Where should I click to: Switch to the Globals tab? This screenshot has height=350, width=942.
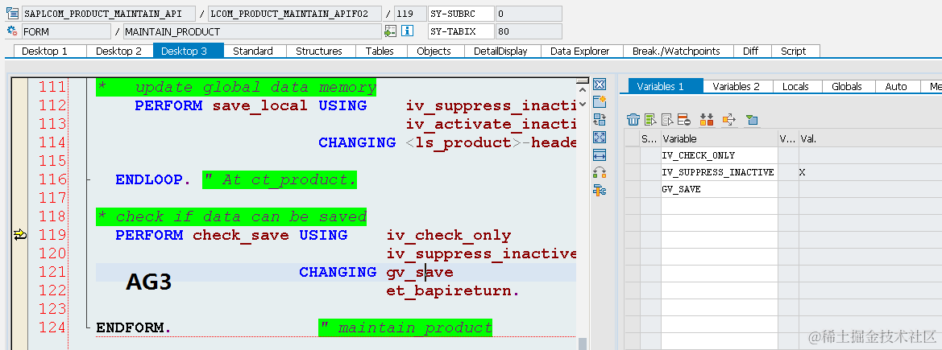[847, 86]
